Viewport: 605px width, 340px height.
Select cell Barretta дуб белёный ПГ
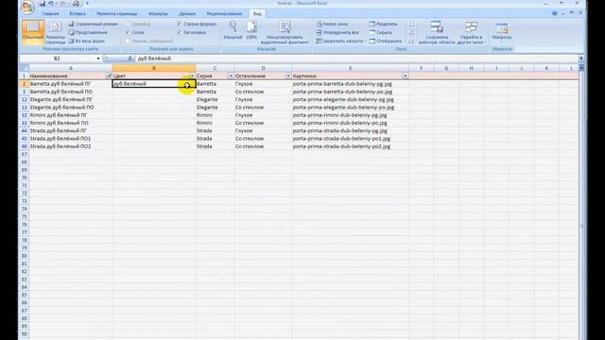(x=71, y=84)
